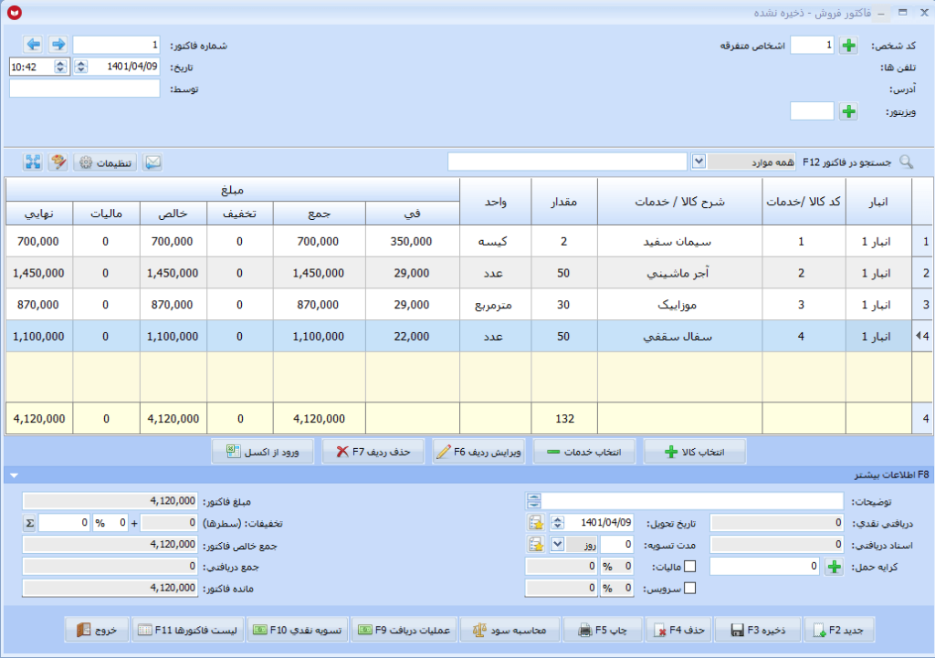The height and width of the screenshot is (658, 935).
Task: Enable the مالیات tax checkbox
Action: click(690, 567)
